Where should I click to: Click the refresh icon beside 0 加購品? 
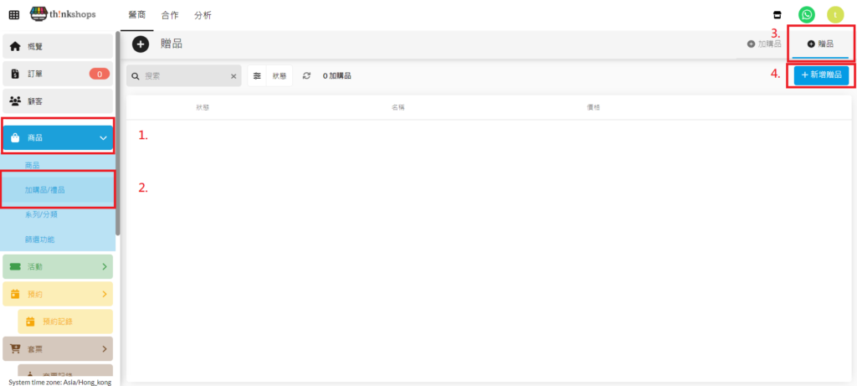coord(307,75)
